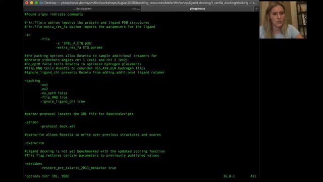Close the terminal window with red button
The image size is (323, 182).
27,3
